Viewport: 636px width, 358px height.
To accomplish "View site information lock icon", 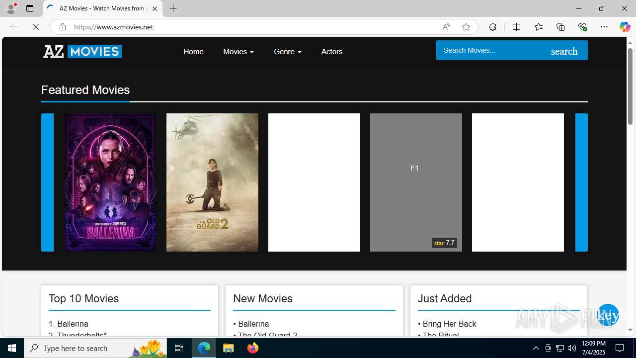I will pos(63,27).
